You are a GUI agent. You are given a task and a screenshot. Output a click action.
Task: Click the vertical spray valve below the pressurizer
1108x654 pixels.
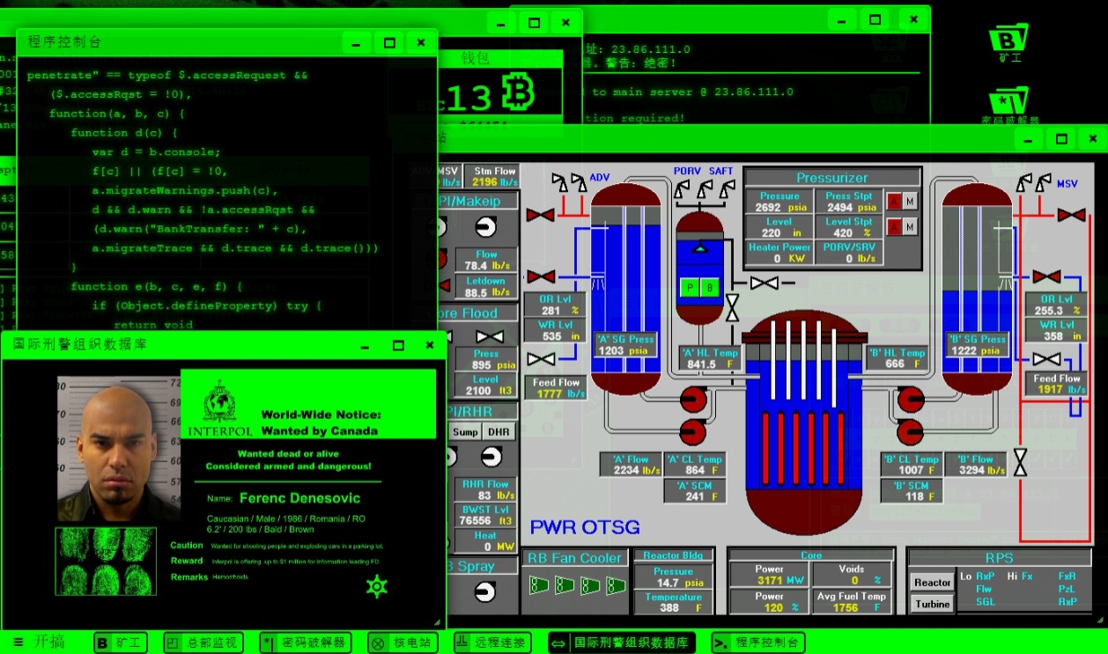(x=732, y=308)
